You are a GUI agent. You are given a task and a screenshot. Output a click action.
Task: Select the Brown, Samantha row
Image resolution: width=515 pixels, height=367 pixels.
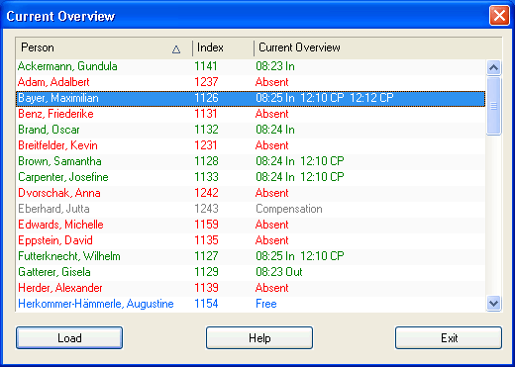(251, 161)
